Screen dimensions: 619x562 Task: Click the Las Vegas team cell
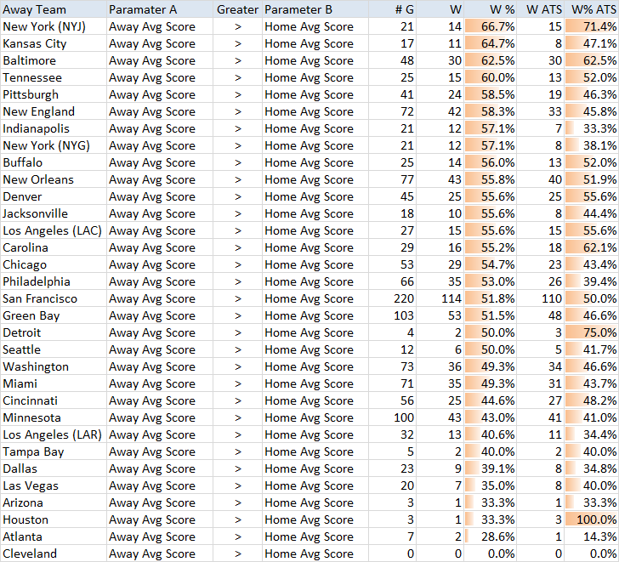pyautogui.click(x=54, y=485)
